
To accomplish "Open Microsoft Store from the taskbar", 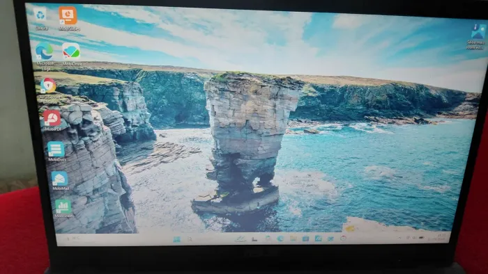I will click(x=305, y=239).
